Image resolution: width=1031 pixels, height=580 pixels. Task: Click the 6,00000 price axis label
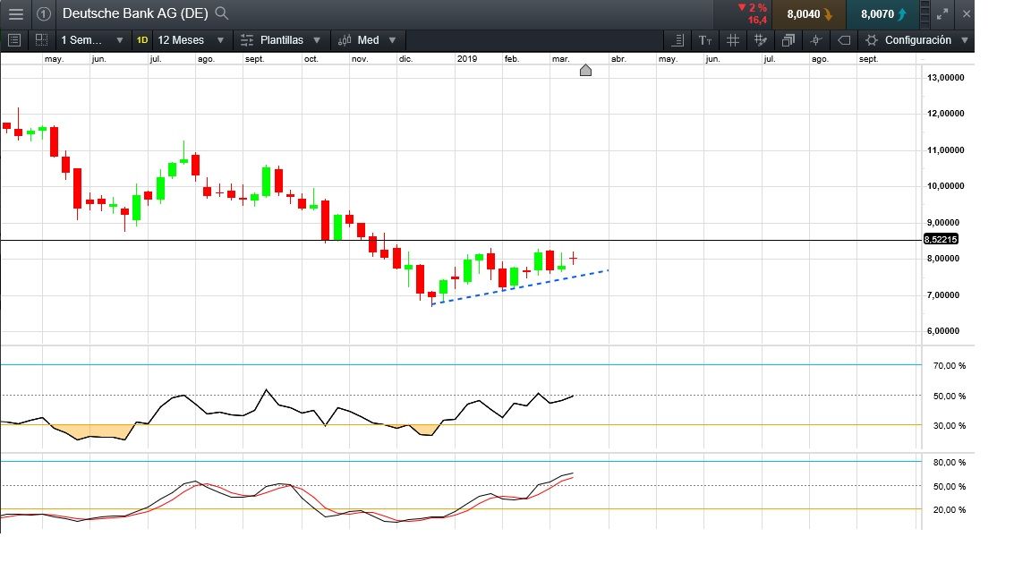[943, 331]
